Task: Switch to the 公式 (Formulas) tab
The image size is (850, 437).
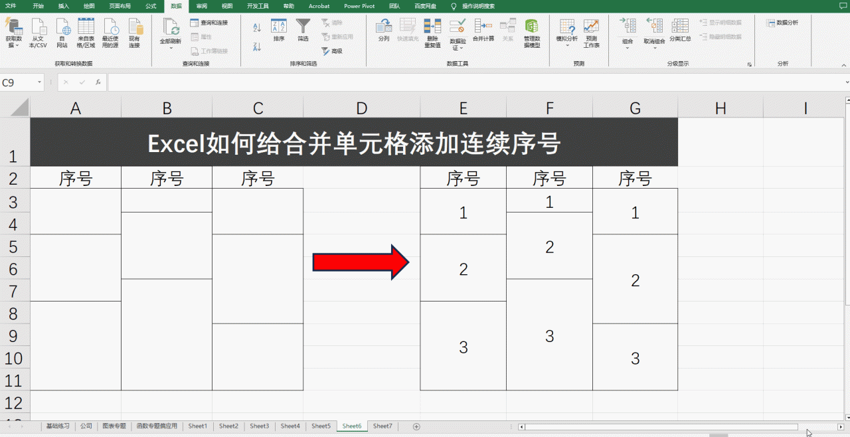Action: 151,6
